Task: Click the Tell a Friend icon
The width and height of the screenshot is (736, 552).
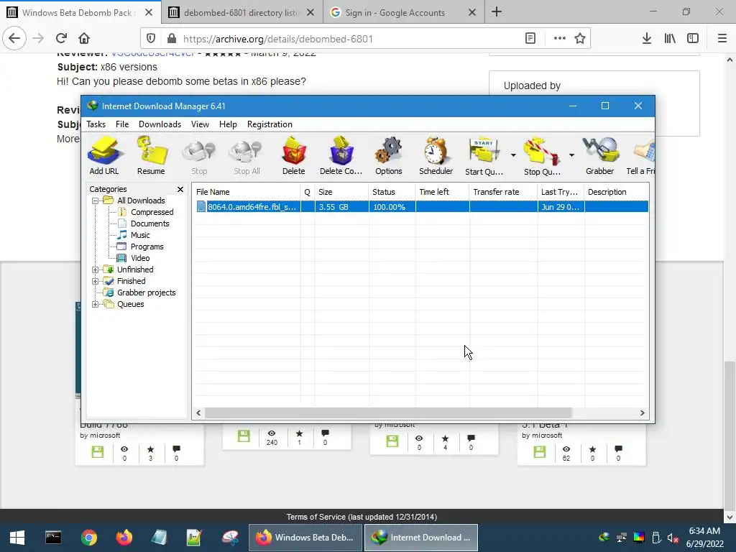Action: pyautogui.click(x=641, y=156)
